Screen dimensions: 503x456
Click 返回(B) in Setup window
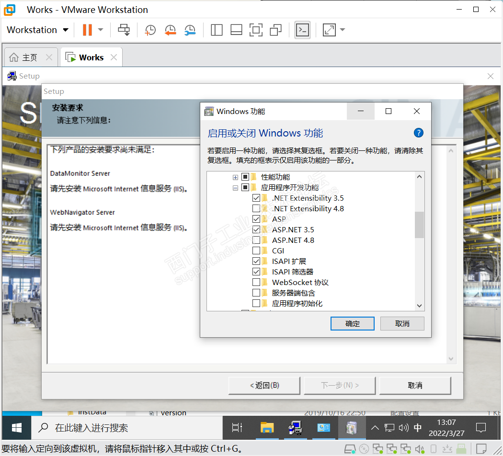tap(264, 386)
